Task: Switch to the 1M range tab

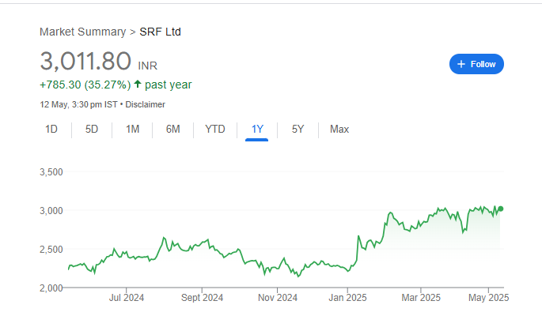Action: coord(132,129)
